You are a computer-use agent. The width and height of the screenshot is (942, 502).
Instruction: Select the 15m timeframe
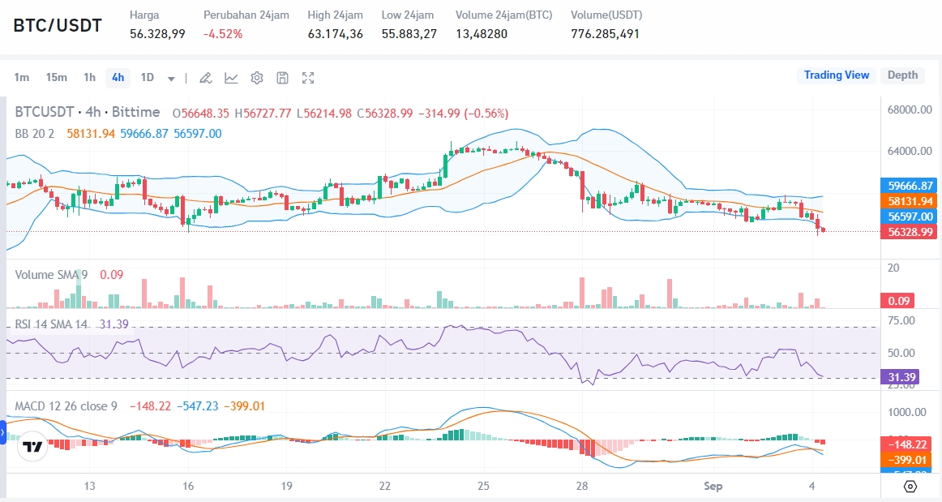point(57,78)
